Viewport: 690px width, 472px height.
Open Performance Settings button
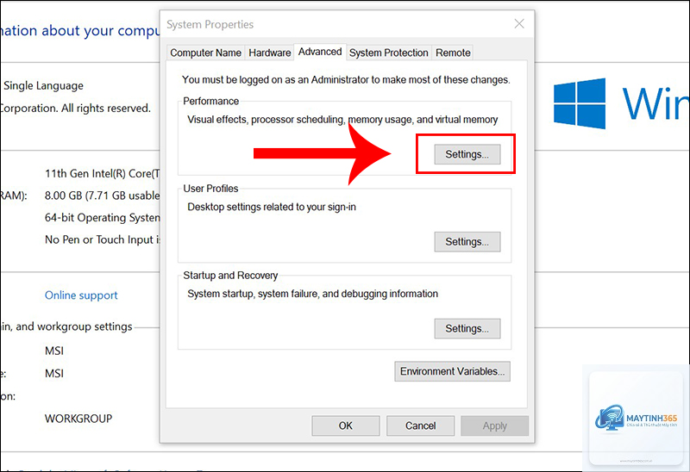(x=467, y=154)
